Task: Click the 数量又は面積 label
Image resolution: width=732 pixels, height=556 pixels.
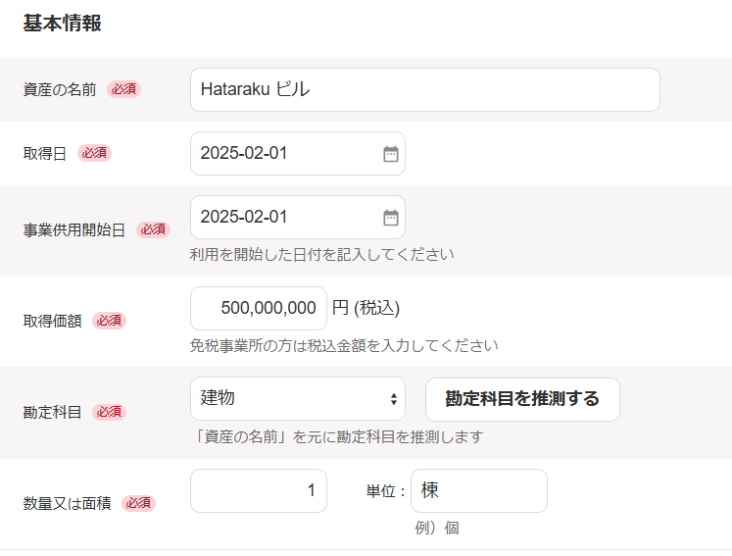Action: [67, 503]
